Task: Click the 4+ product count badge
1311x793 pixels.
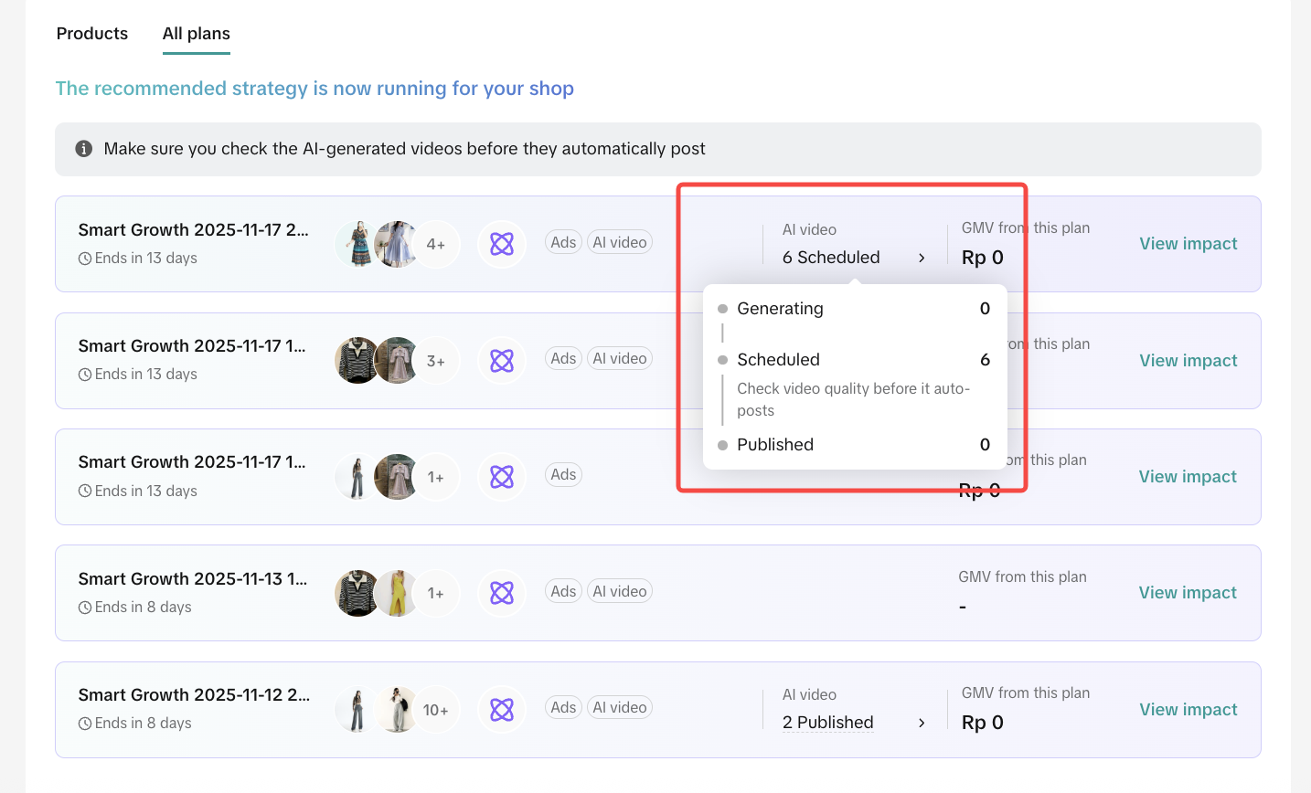Action: point(436,244)
